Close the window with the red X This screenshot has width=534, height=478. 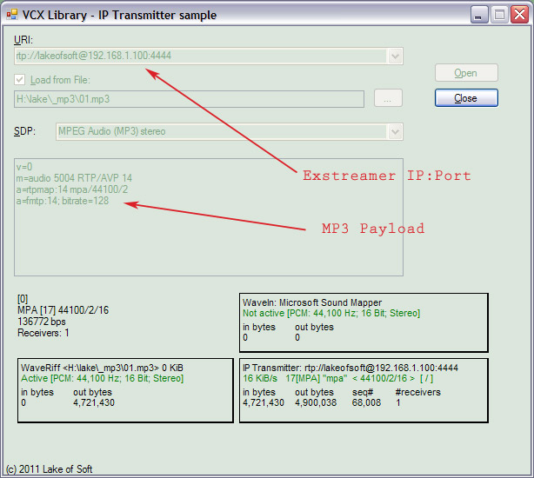coord(520,15)
